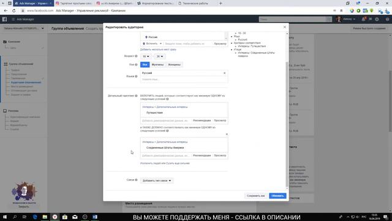Switch to the fourth browser tab
Viewport: 392px width, 221px height.
coord(156,4)
